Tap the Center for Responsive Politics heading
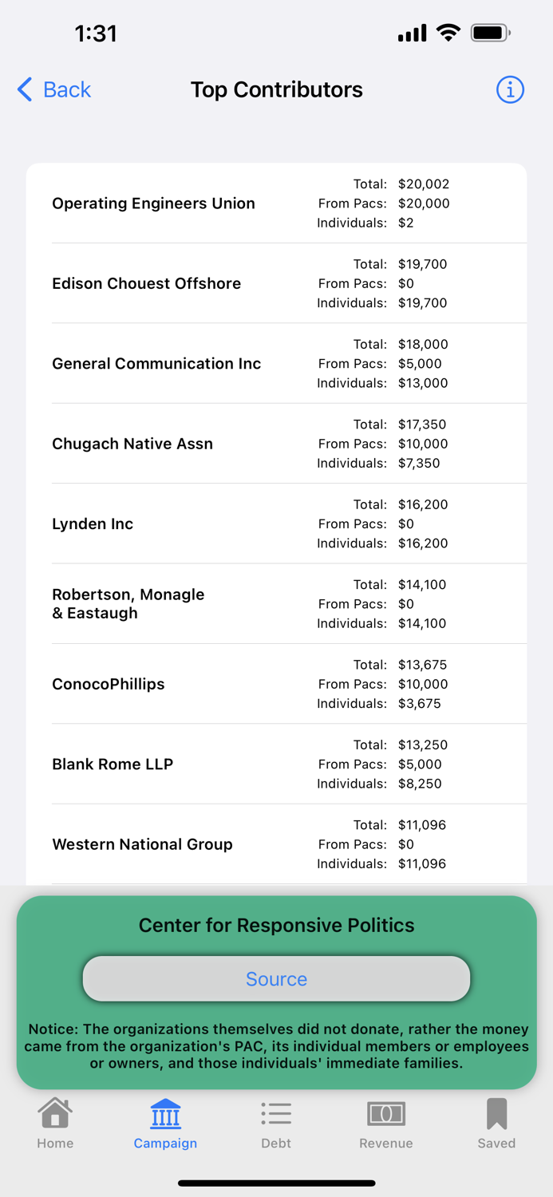The image size is (553, 1197). pos(276,925)
